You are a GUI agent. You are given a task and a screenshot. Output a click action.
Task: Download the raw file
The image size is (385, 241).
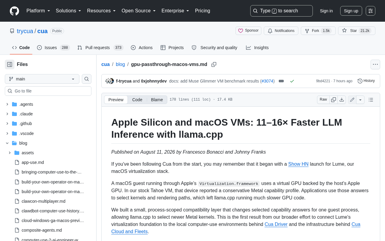coord(342,100)
